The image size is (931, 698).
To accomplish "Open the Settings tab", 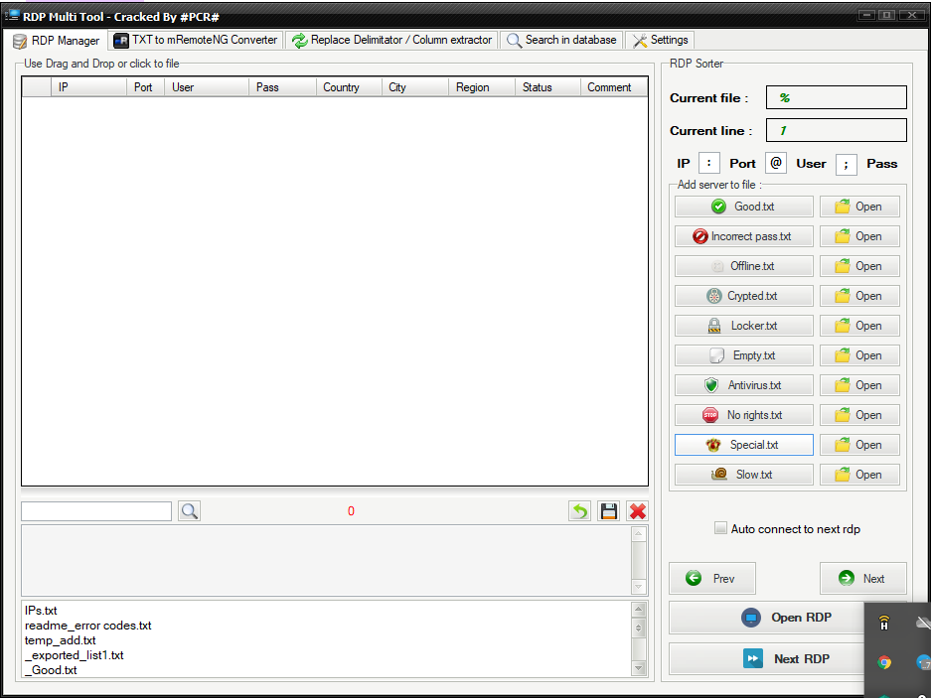I will [x=660, y=40].
